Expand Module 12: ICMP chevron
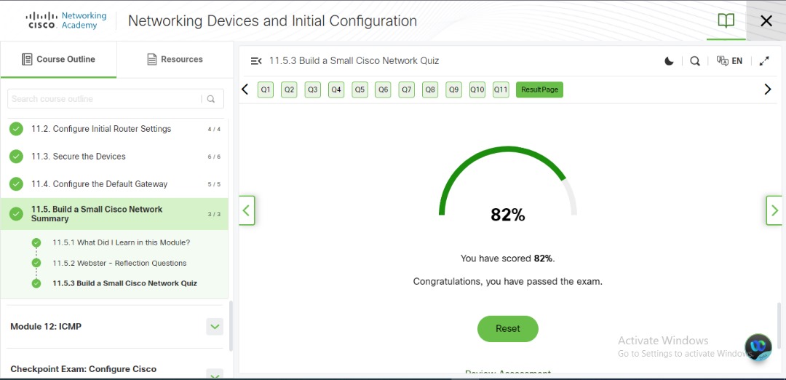This screenshot has height=380, width=786. pos(215,327)
